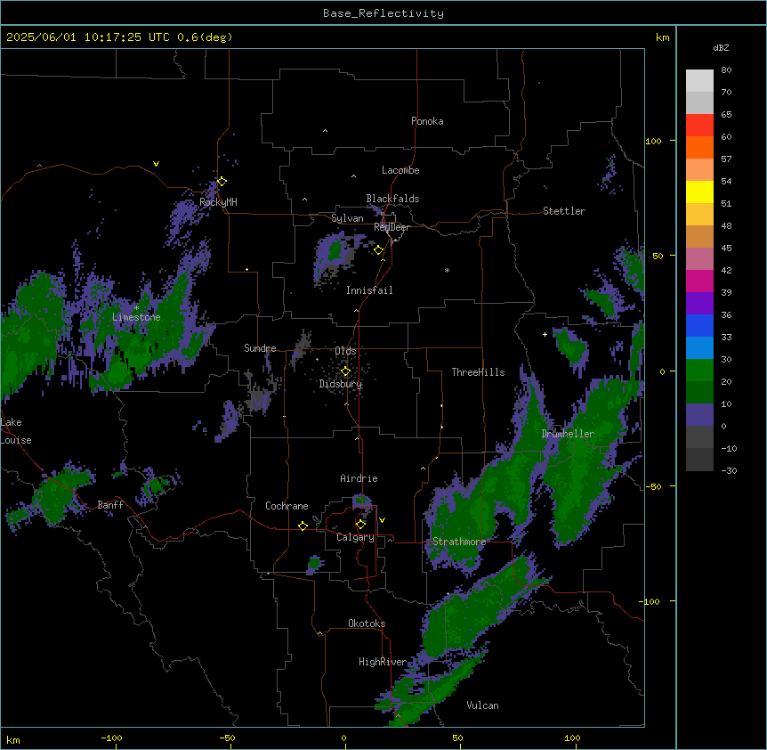Click the RockyMH label
767x750 pixels.
(x=218, y=202)
